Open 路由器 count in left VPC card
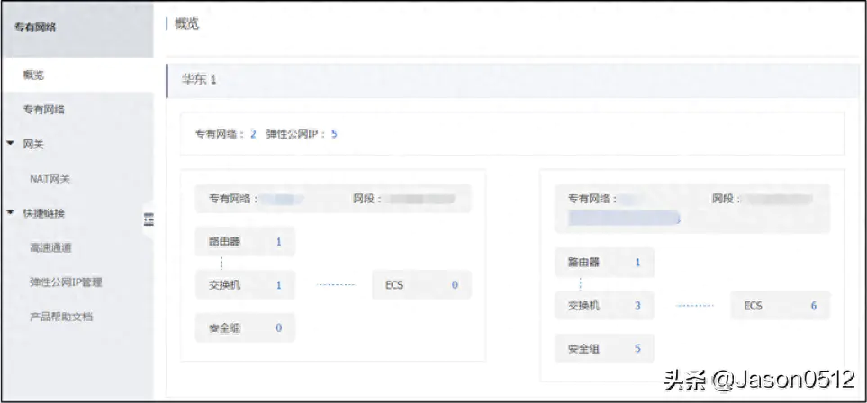Screen dimensions: 867x403 click(x=279, y=242)
